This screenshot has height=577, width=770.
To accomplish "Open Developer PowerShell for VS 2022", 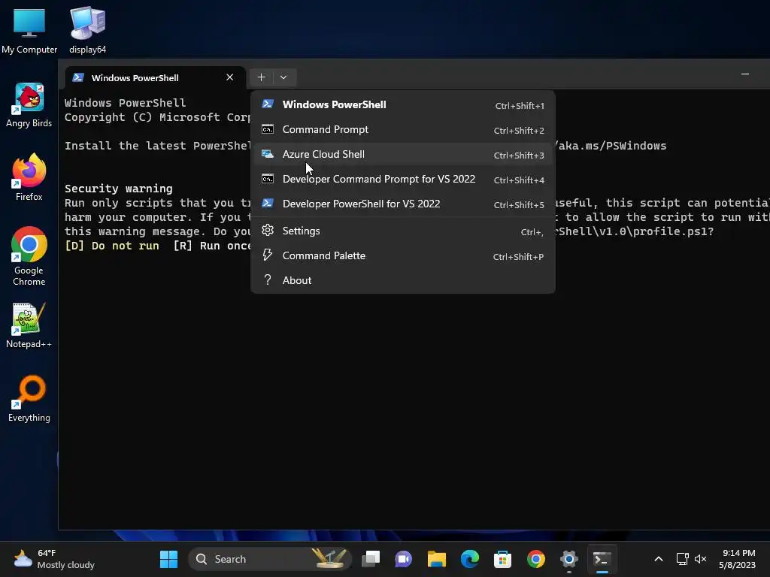I will 403,204.
